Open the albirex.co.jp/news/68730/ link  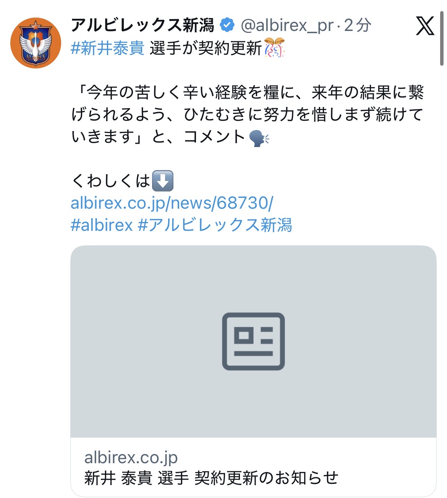pos(172,203)
